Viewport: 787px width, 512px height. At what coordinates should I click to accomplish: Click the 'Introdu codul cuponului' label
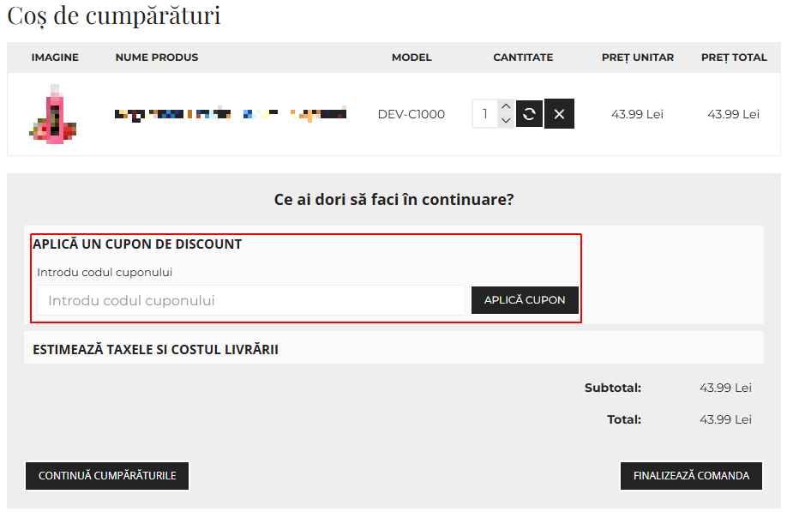coord(105,273)
